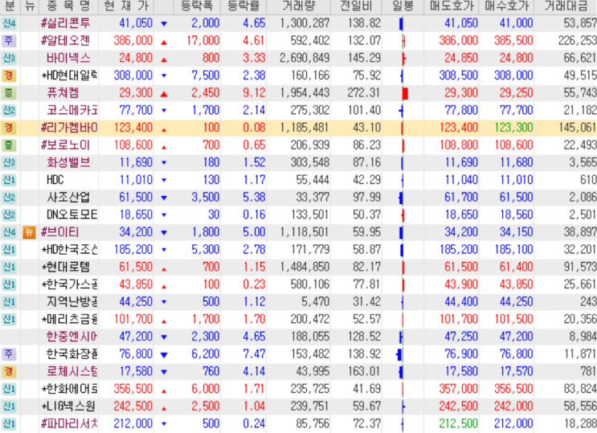Click the 경 badge beside *HD현대일렉
This screenshot has height=433, width=597.
pos(9,76)
